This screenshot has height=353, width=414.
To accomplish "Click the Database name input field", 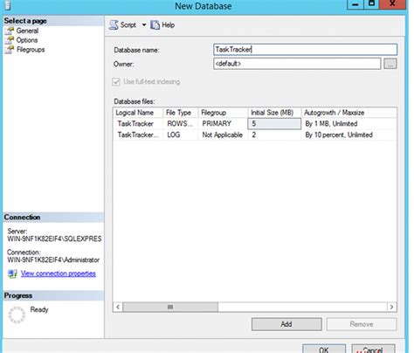I will click(305, 50).
